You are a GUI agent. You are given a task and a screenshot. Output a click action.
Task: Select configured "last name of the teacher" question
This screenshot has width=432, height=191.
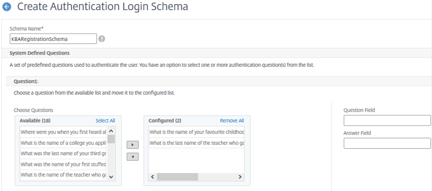pos(197,143)
